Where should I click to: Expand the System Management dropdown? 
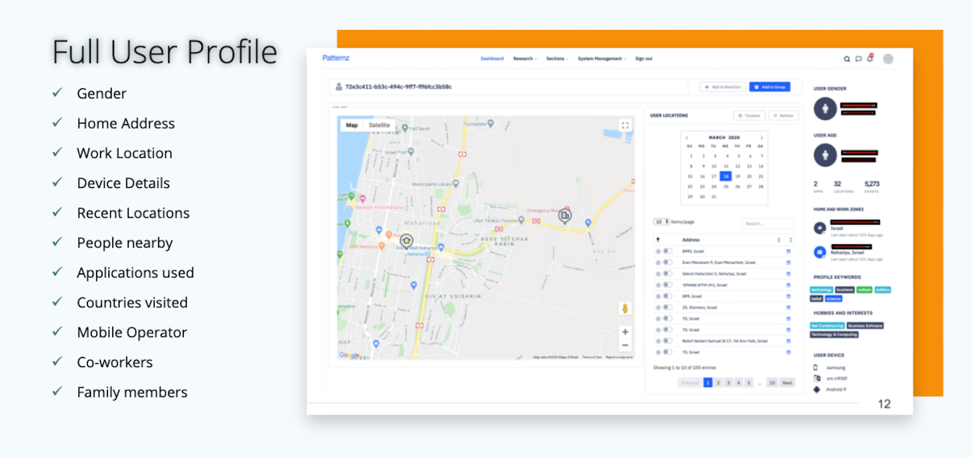[601, 59]
